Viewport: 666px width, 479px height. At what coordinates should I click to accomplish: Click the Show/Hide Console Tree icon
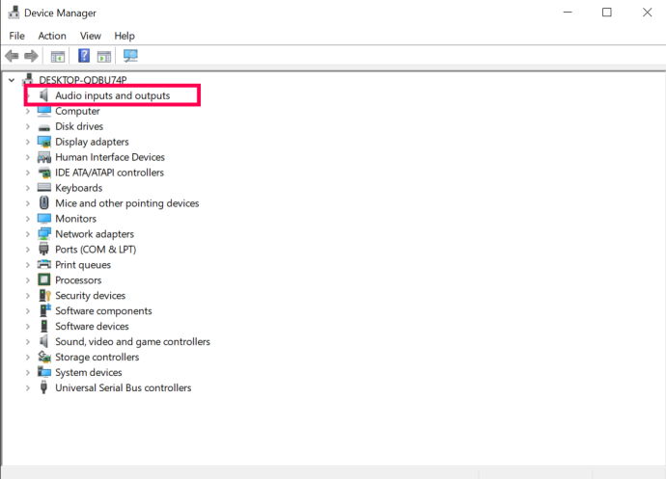click(x=58, y=56)
